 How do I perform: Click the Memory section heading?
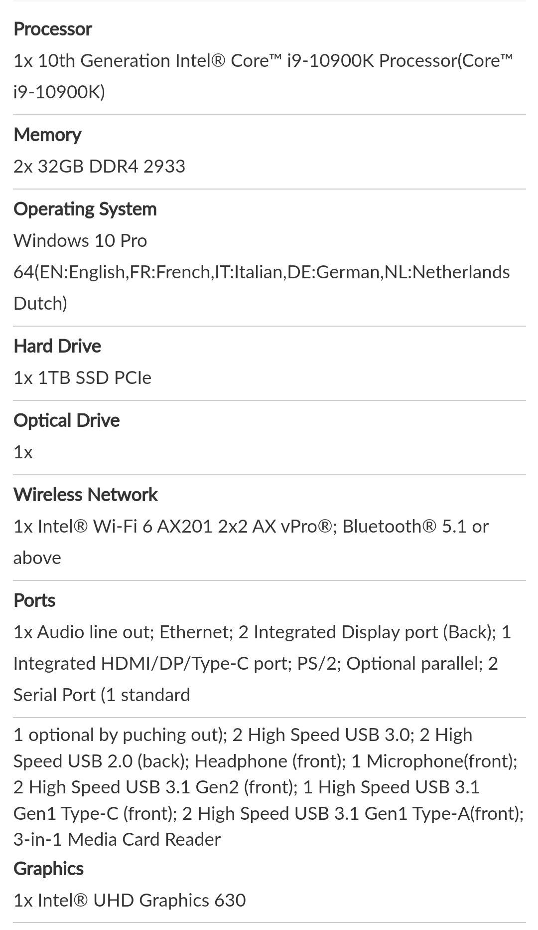click(47, 135)
